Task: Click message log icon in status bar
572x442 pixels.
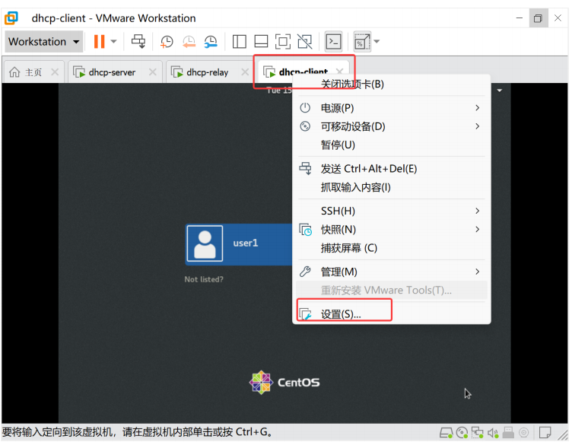Action: pyautogui.click(x=545, y=433)
